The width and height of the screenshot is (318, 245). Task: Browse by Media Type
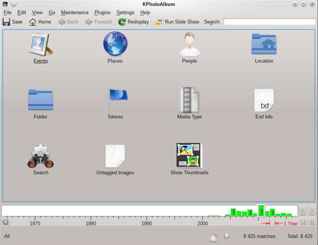pos(190,104)
